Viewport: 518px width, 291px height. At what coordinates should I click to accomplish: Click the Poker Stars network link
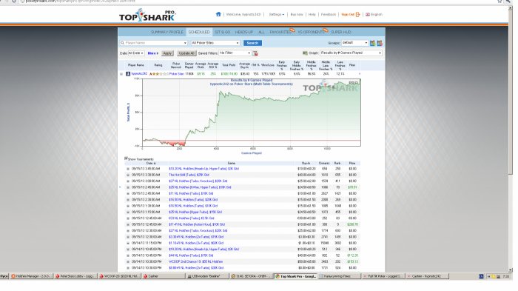point(176,74)
